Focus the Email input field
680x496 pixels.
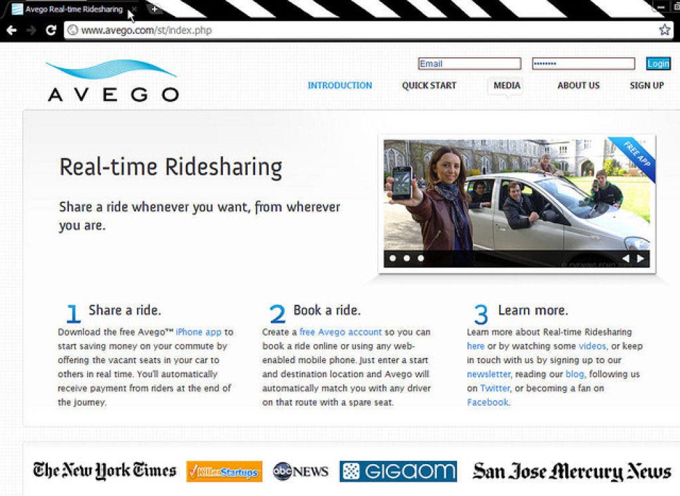tap(469, 64)
